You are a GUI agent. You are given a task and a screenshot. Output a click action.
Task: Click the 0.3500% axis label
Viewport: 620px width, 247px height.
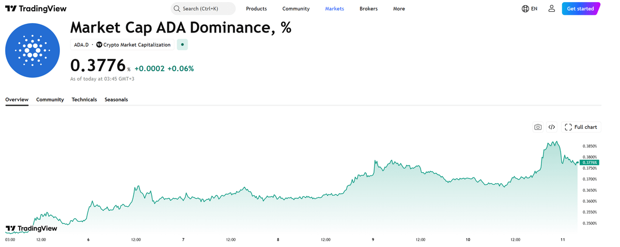coord(590,224)
